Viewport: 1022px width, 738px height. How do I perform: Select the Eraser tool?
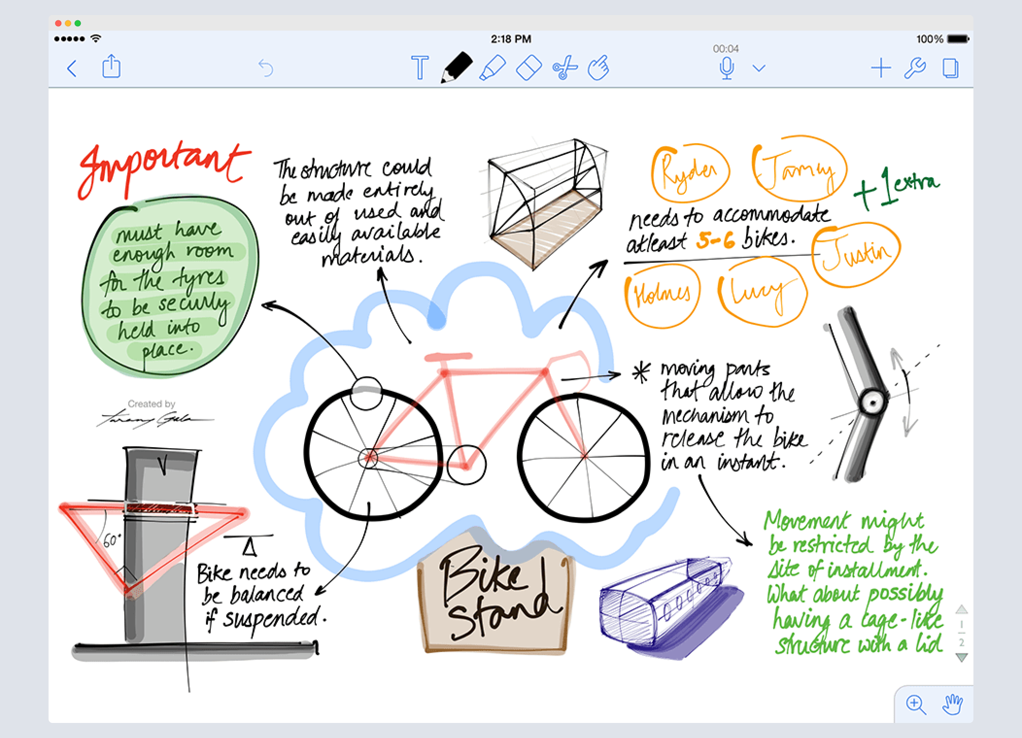pos(528,67)
